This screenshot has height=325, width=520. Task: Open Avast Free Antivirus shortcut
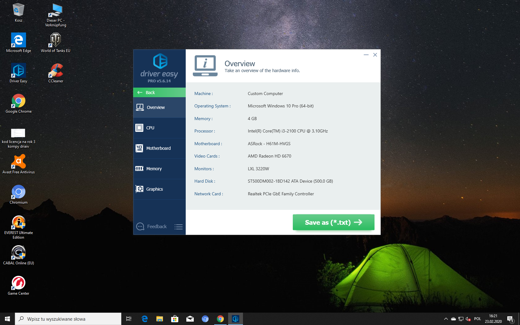pyautogui.click(x=19, y=164)
